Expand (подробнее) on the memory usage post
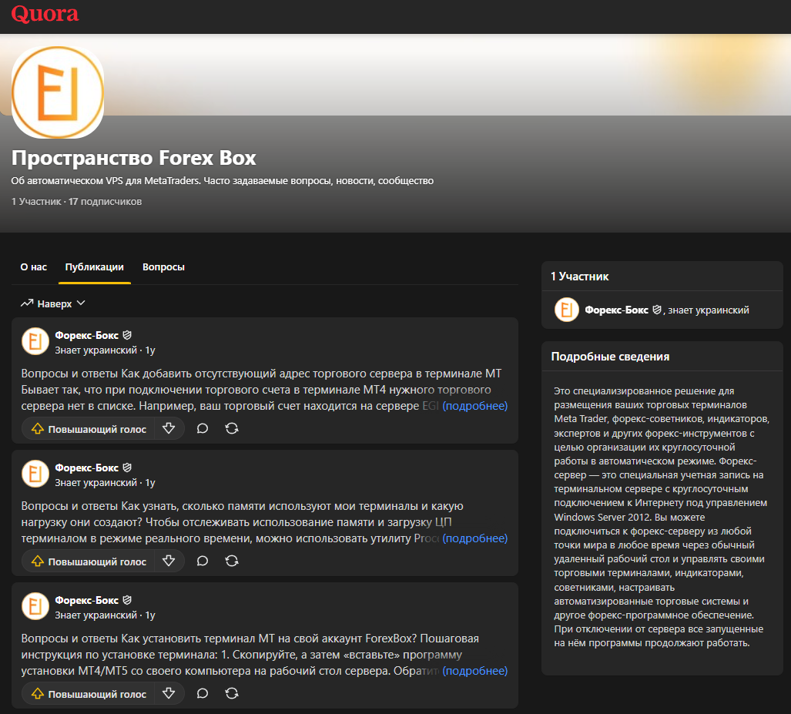The image size is (791, 714). point(474,538)
